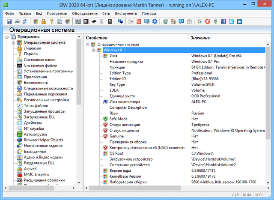The image size is (274, 200).
Task: Click the LinkedIn icon in the toolbar
Action: click(239, 21)
